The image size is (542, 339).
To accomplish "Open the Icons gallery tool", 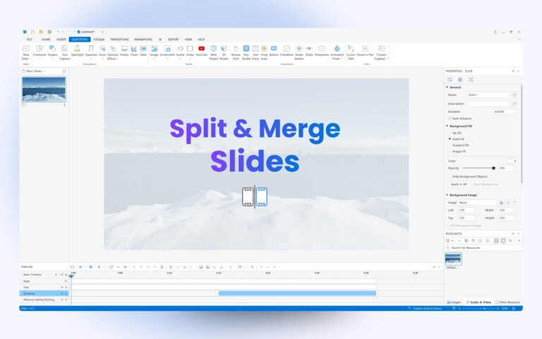I will coord(102,51).
